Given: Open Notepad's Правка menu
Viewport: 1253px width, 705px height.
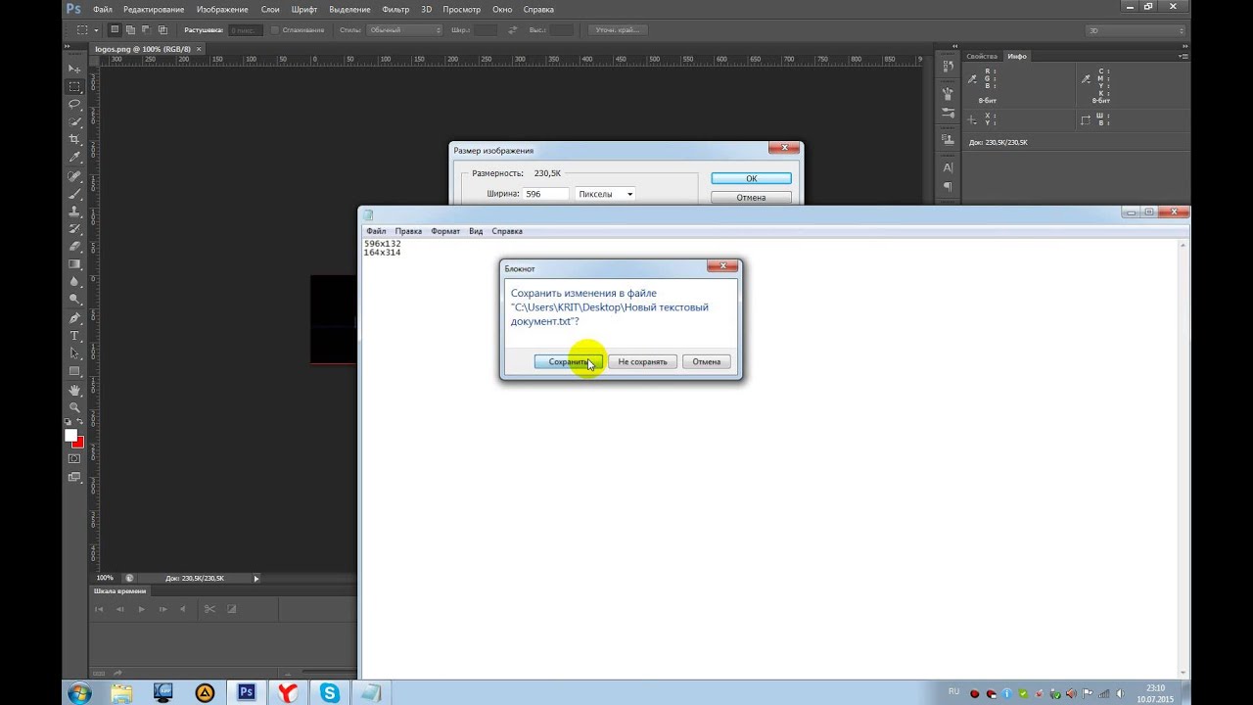Looking at the screenshot, I should click(x=408, y=231).
